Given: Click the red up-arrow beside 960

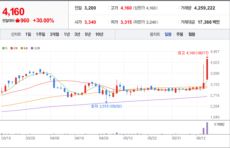Looking at the screenshot, I should coord(17,20).
